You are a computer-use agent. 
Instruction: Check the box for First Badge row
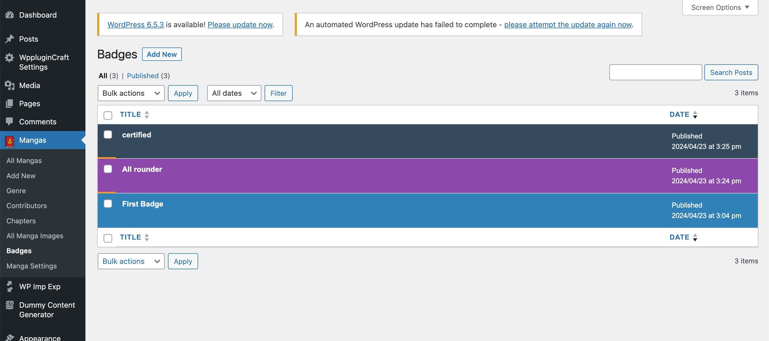(x=108, y=204)
